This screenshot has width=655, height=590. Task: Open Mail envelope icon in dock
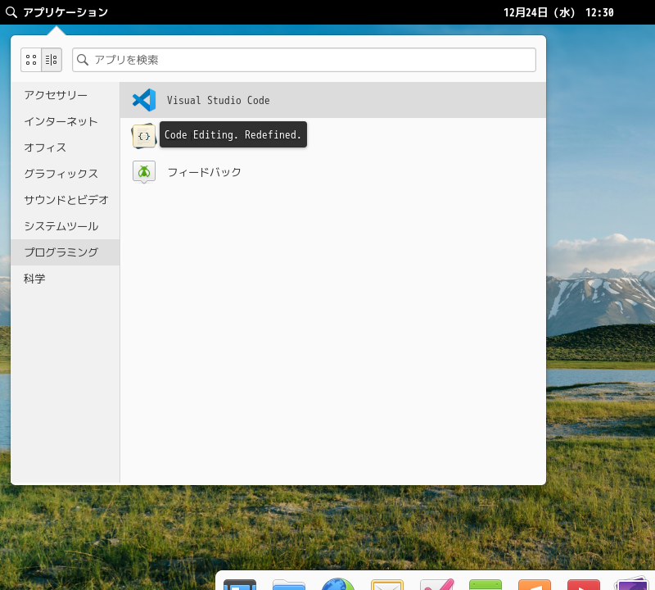tap(387, 584)
